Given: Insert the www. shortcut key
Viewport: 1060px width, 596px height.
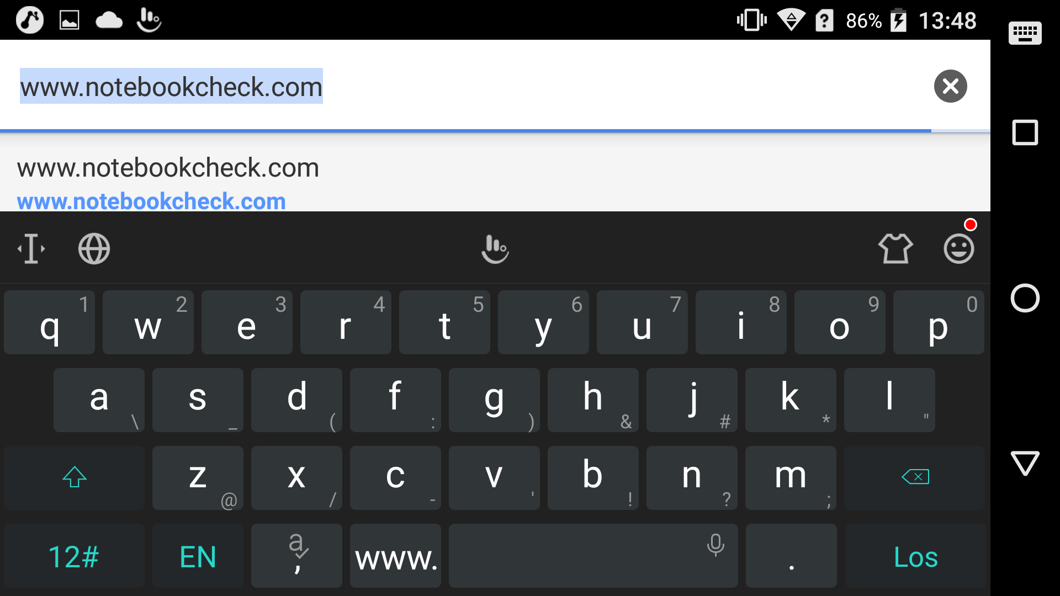Looking at the screenshot, I should [x=395, y=556].
